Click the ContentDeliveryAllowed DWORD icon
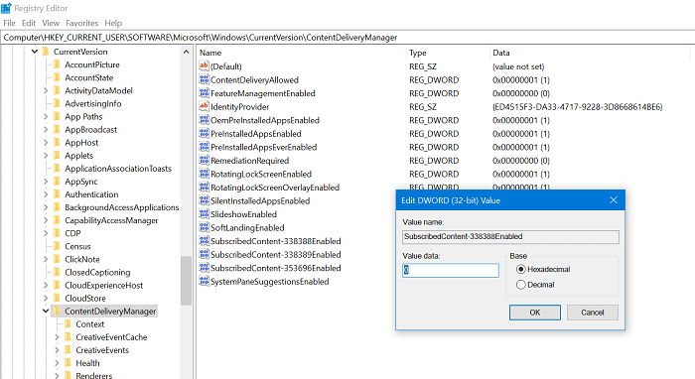This screenshot has width=695, height=379. coord(204,79)
